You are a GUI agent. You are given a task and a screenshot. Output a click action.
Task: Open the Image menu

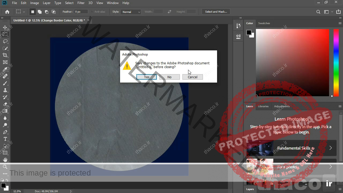[x=34, y=3]
